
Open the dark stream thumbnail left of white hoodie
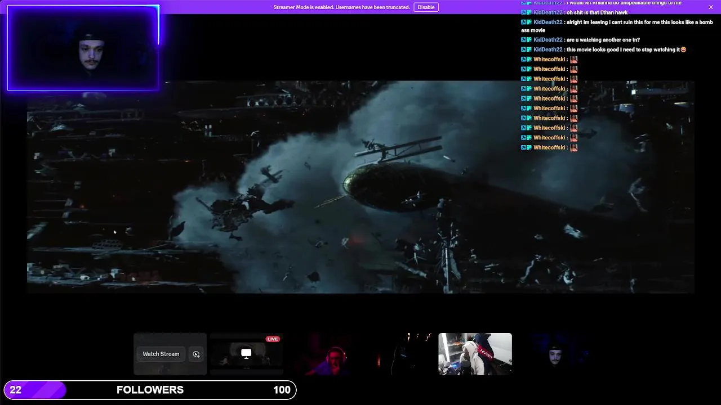pyautogui.click(x=399, y=354)
